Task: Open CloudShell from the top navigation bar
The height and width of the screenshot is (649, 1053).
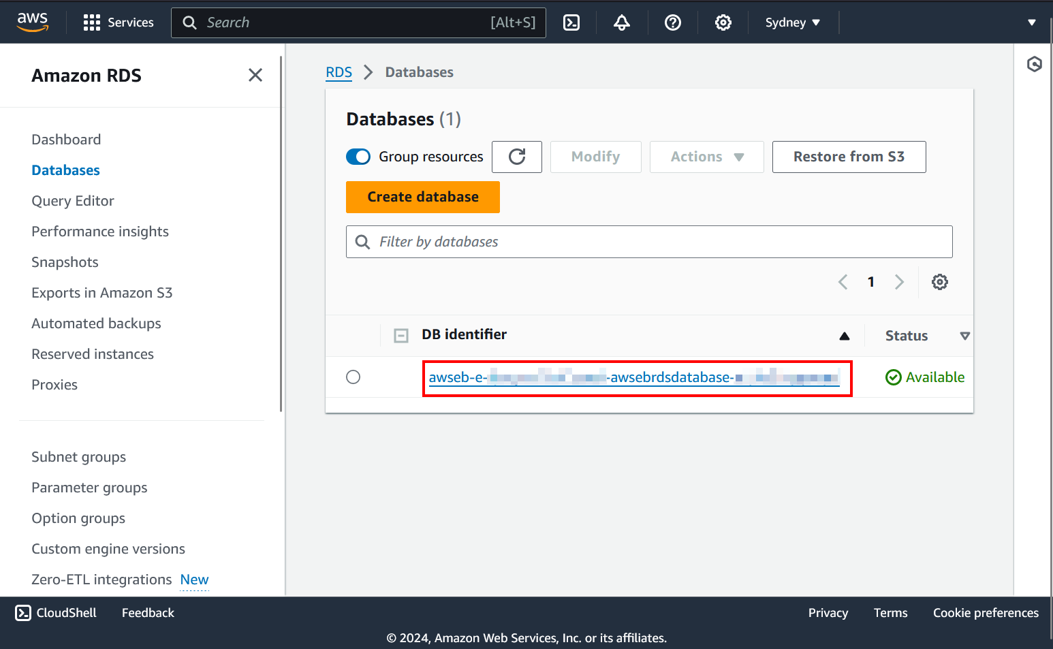Action: click(x=571, y=22)
